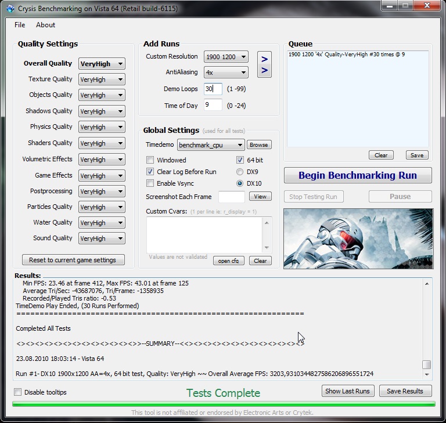Screen dimensions: 446x423
Task: Click the green progress bar
Action: (x=224, y=404)
